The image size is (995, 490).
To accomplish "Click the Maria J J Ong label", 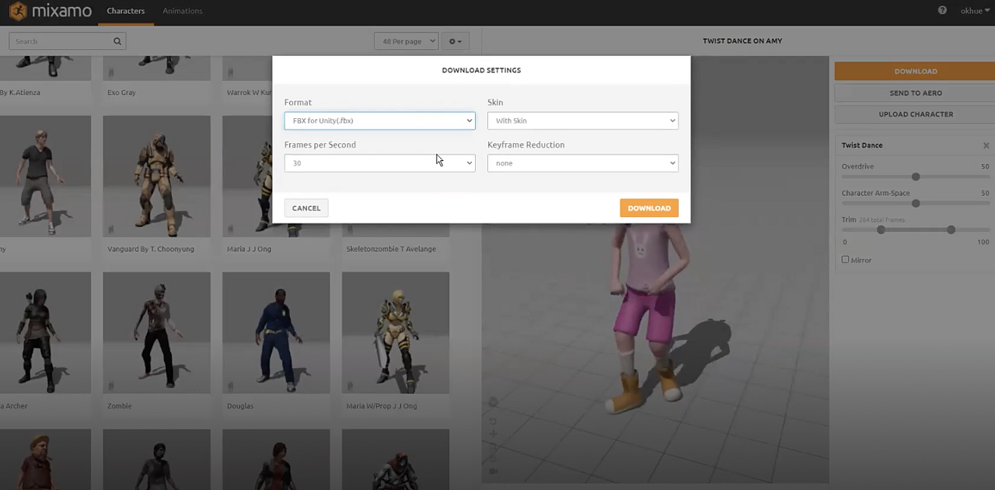I will (249, 249).
